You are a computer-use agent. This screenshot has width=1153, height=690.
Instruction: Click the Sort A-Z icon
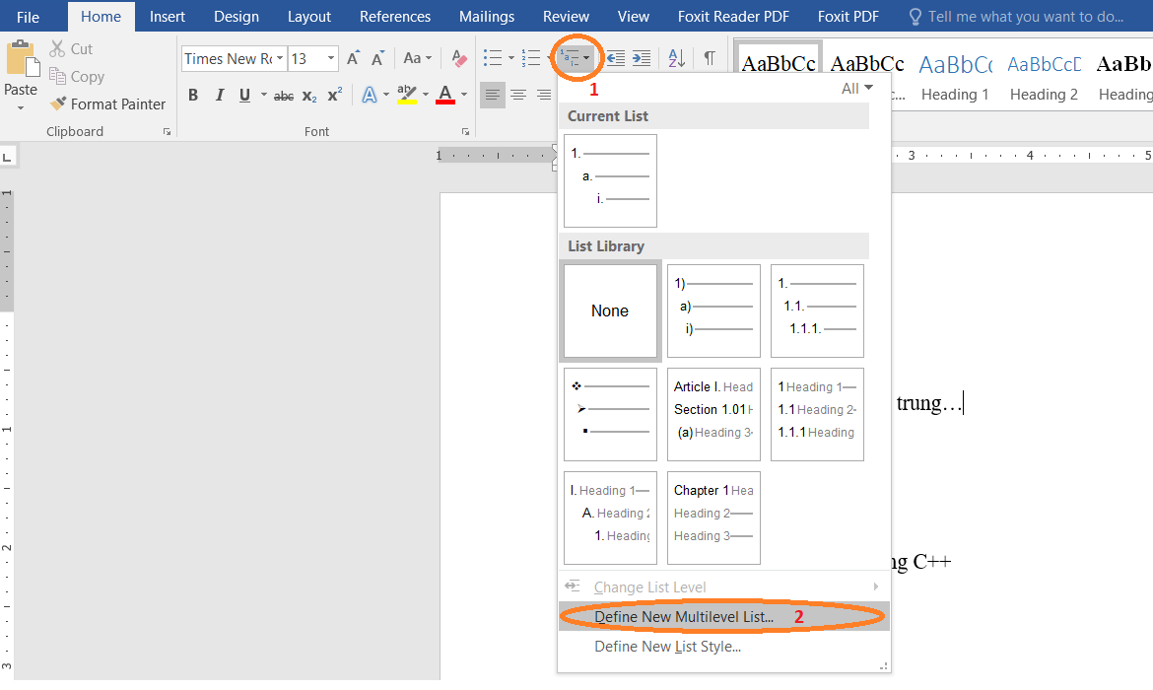[676, 58]
